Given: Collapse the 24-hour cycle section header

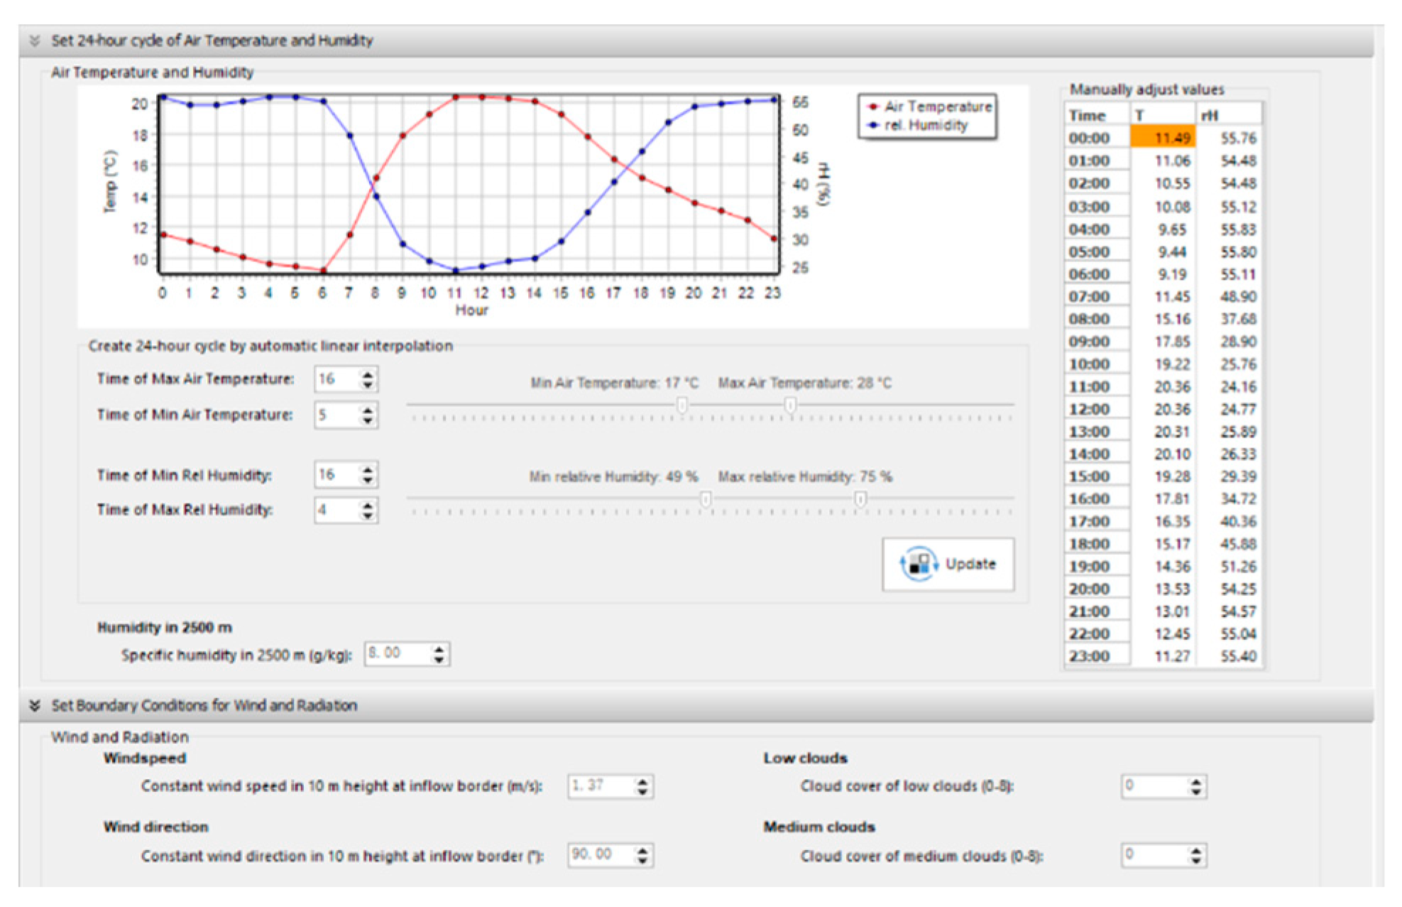Looking at the screenshot, I should (x=34, y=40).
